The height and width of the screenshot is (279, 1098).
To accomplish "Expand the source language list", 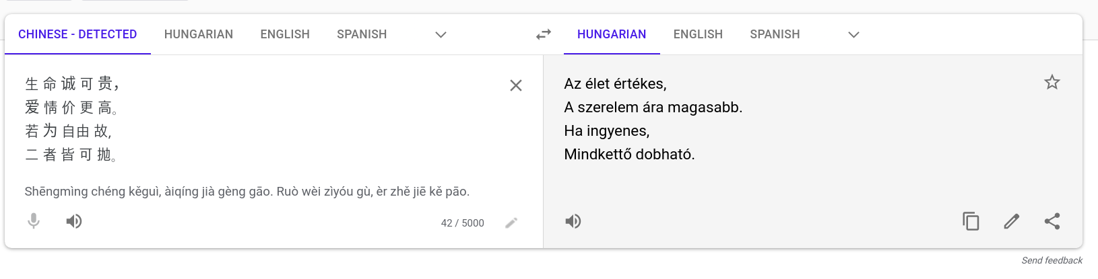I will [x=441, y=34].
